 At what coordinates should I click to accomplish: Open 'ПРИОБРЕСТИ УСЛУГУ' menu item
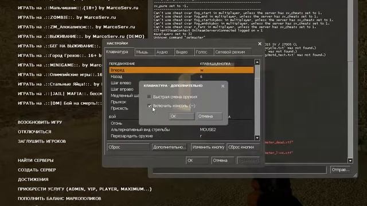click(x=84, y=189)
